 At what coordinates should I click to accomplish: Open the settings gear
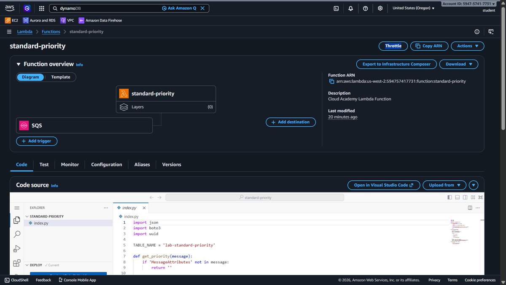pos(380,8)
